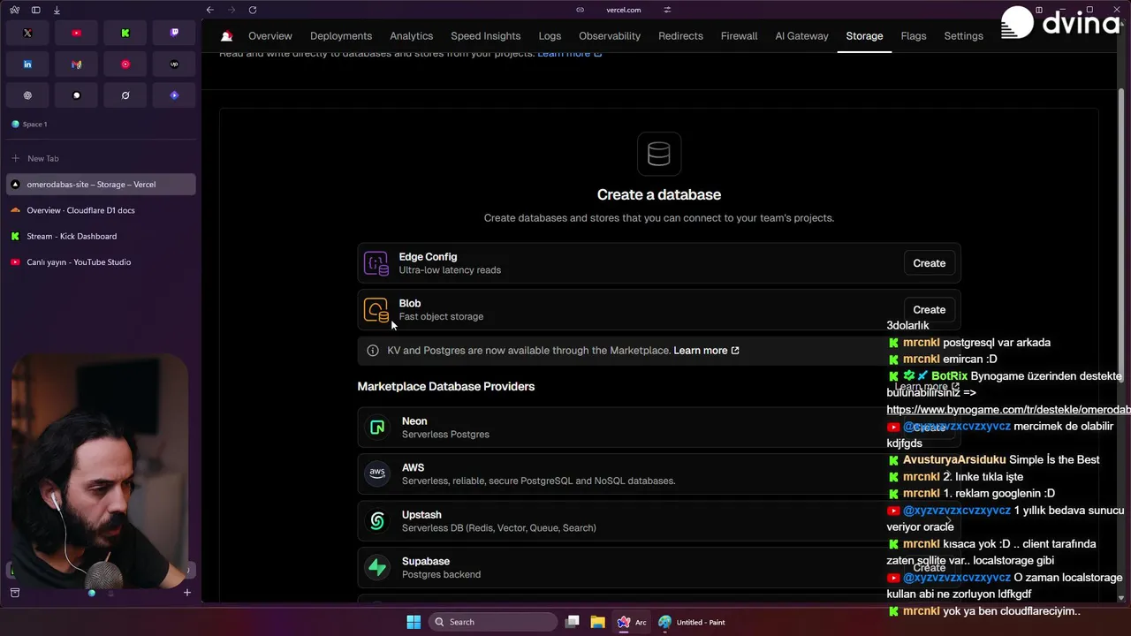Screen dimensions: 1131x636
Task: Open the Redirects tab
Action: pyautogui.click(x=680, y=36)
